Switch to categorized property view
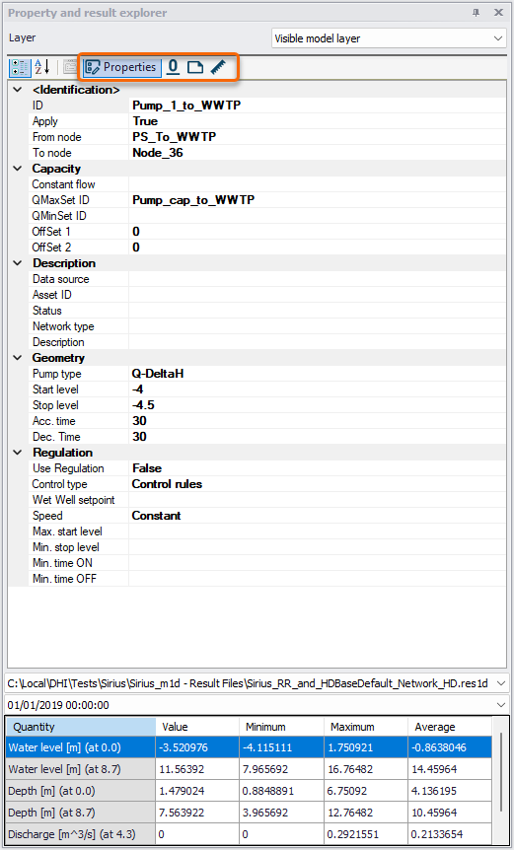The height and width of the screenshot is (850, 514). pyautogui.click(x=21, y=67)
